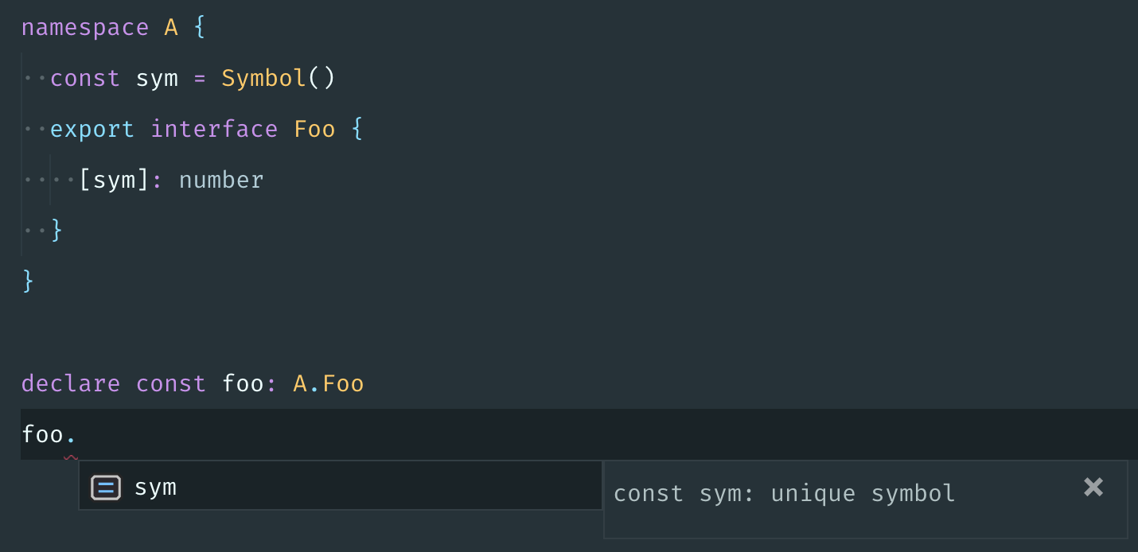Viewport: 1138px width, 552px height.
Task: Click the A namespace identifier
Action: pyautogui.click(x=170, y=26)
